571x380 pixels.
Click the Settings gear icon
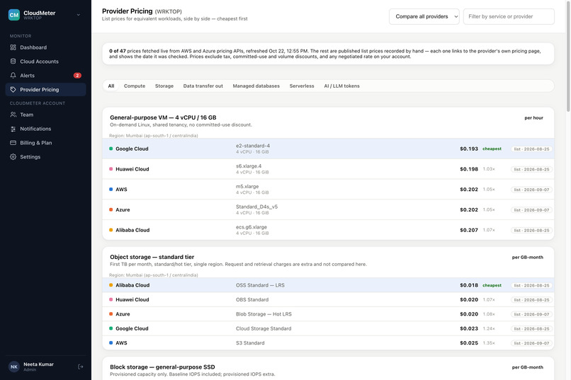point(13,156)
